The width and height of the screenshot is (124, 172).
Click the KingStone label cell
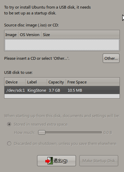(37, 90)
